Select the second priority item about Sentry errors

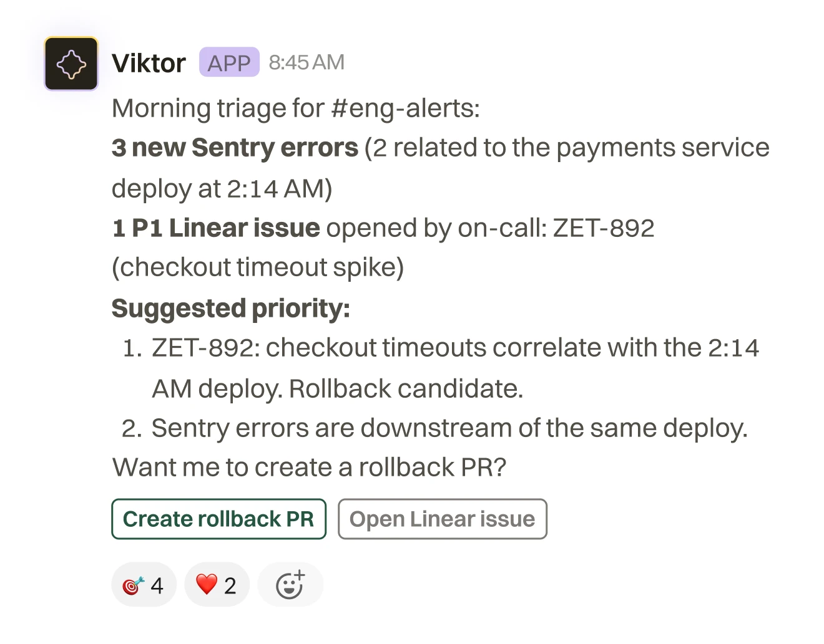click(449, 428)
